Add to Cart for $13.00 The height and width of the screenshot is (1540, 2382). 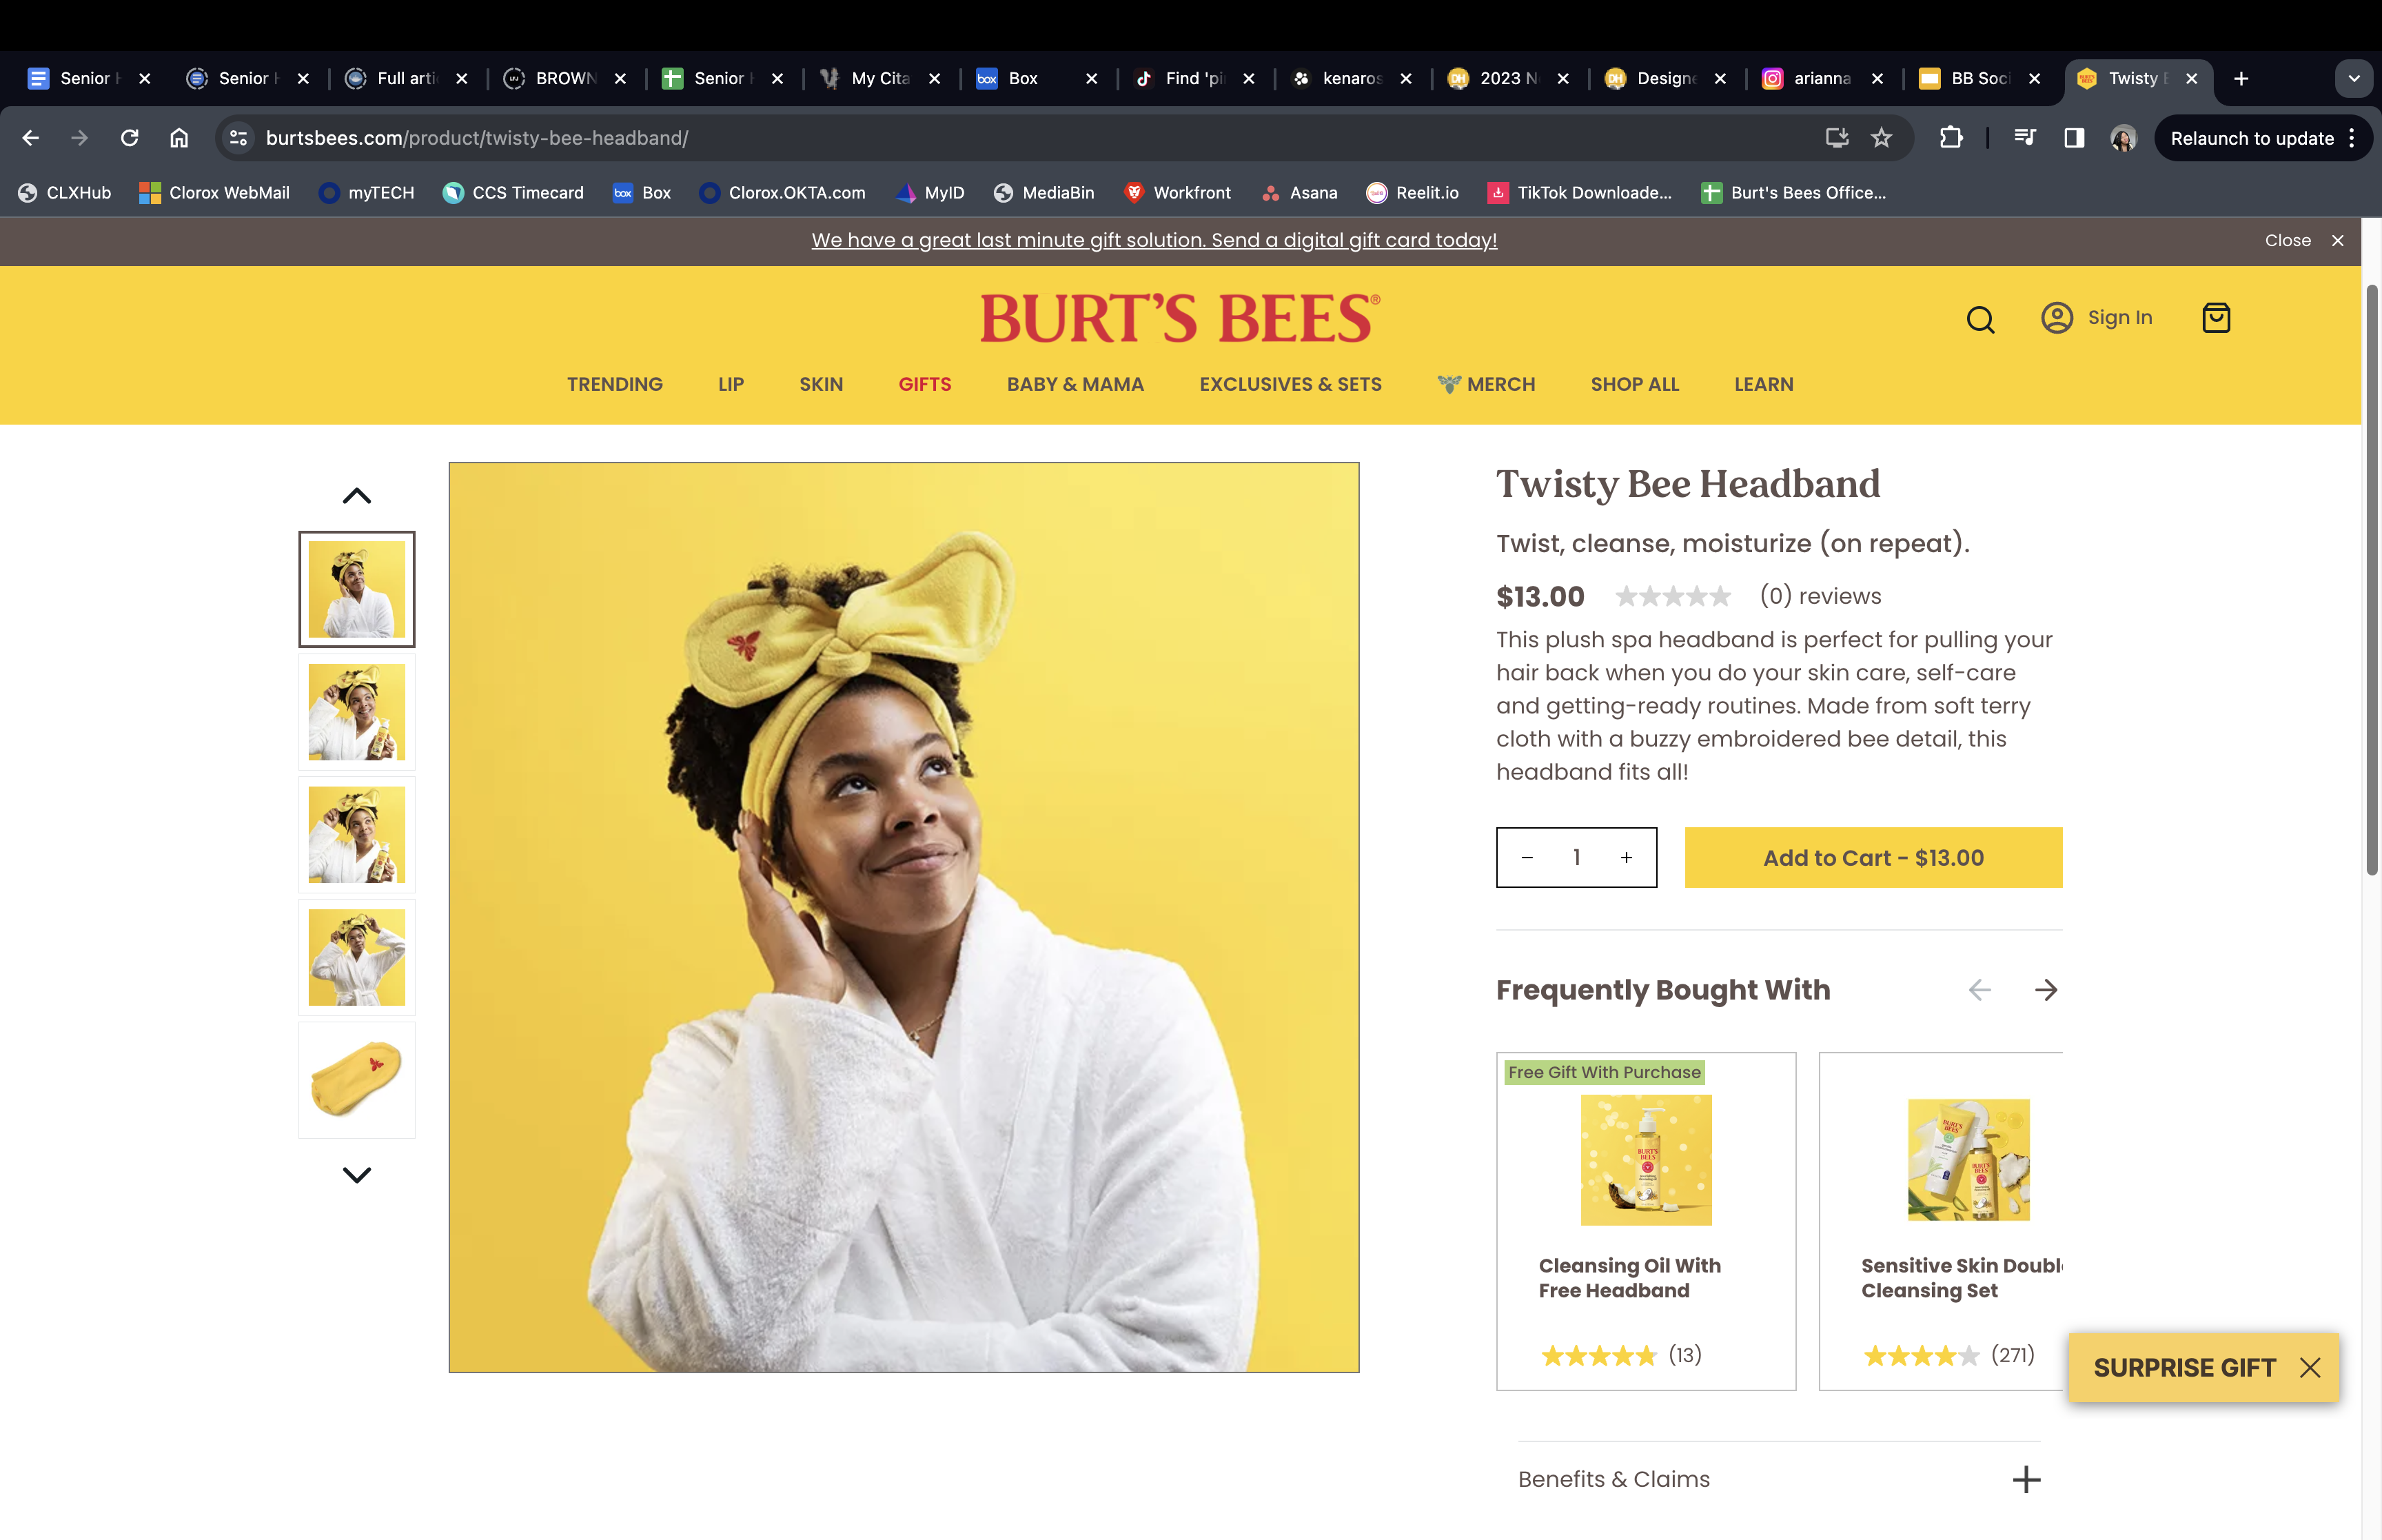click(x=1873, y=857)
